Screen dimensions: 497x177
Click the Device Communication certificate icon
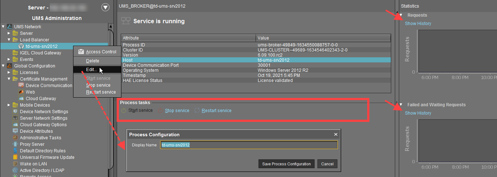coord(21,86)
